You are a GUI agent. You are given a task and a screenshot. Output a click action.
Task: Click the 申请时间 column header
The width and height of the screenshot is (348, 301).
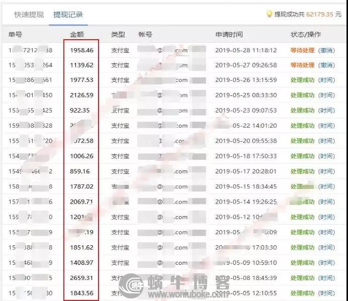pos(229,35)
